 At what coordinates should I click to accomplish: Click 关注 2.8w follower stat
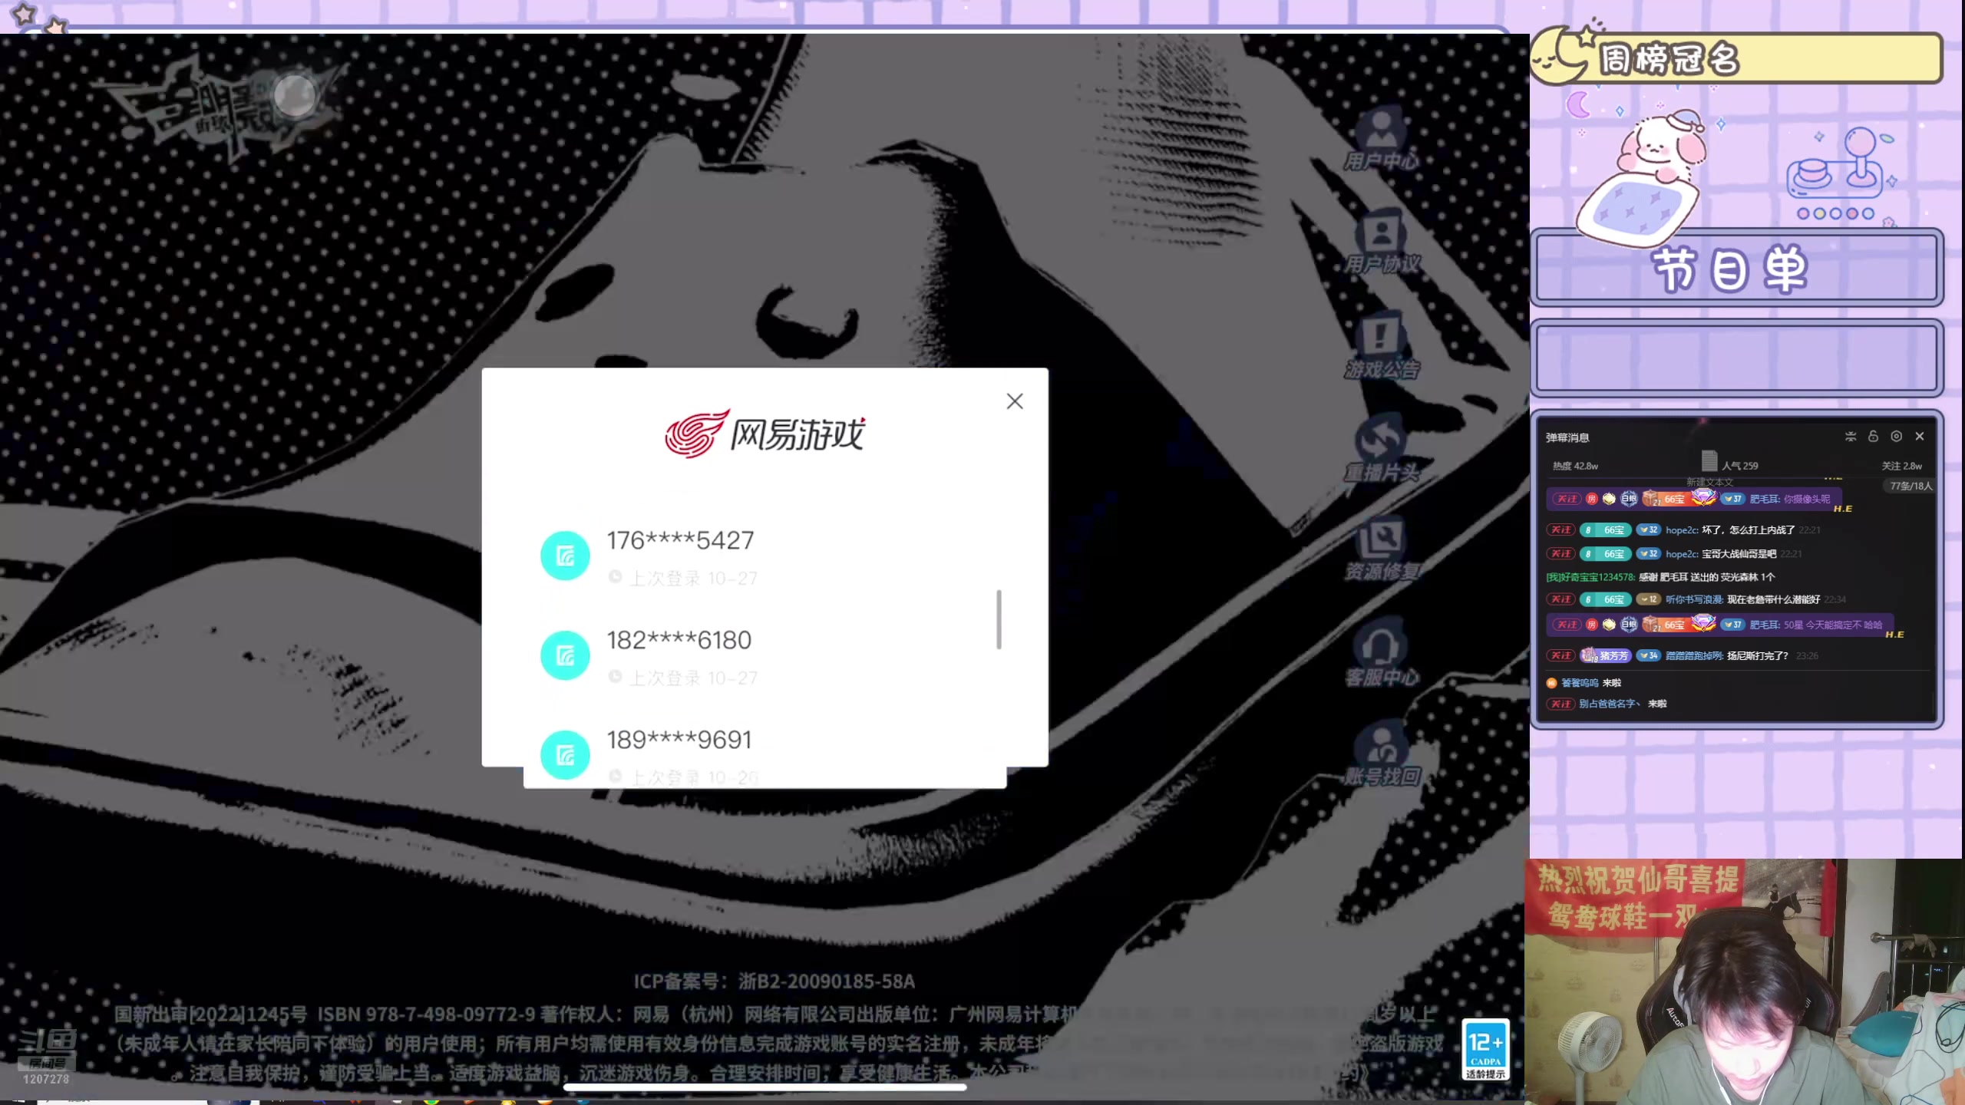[1901, 466]
